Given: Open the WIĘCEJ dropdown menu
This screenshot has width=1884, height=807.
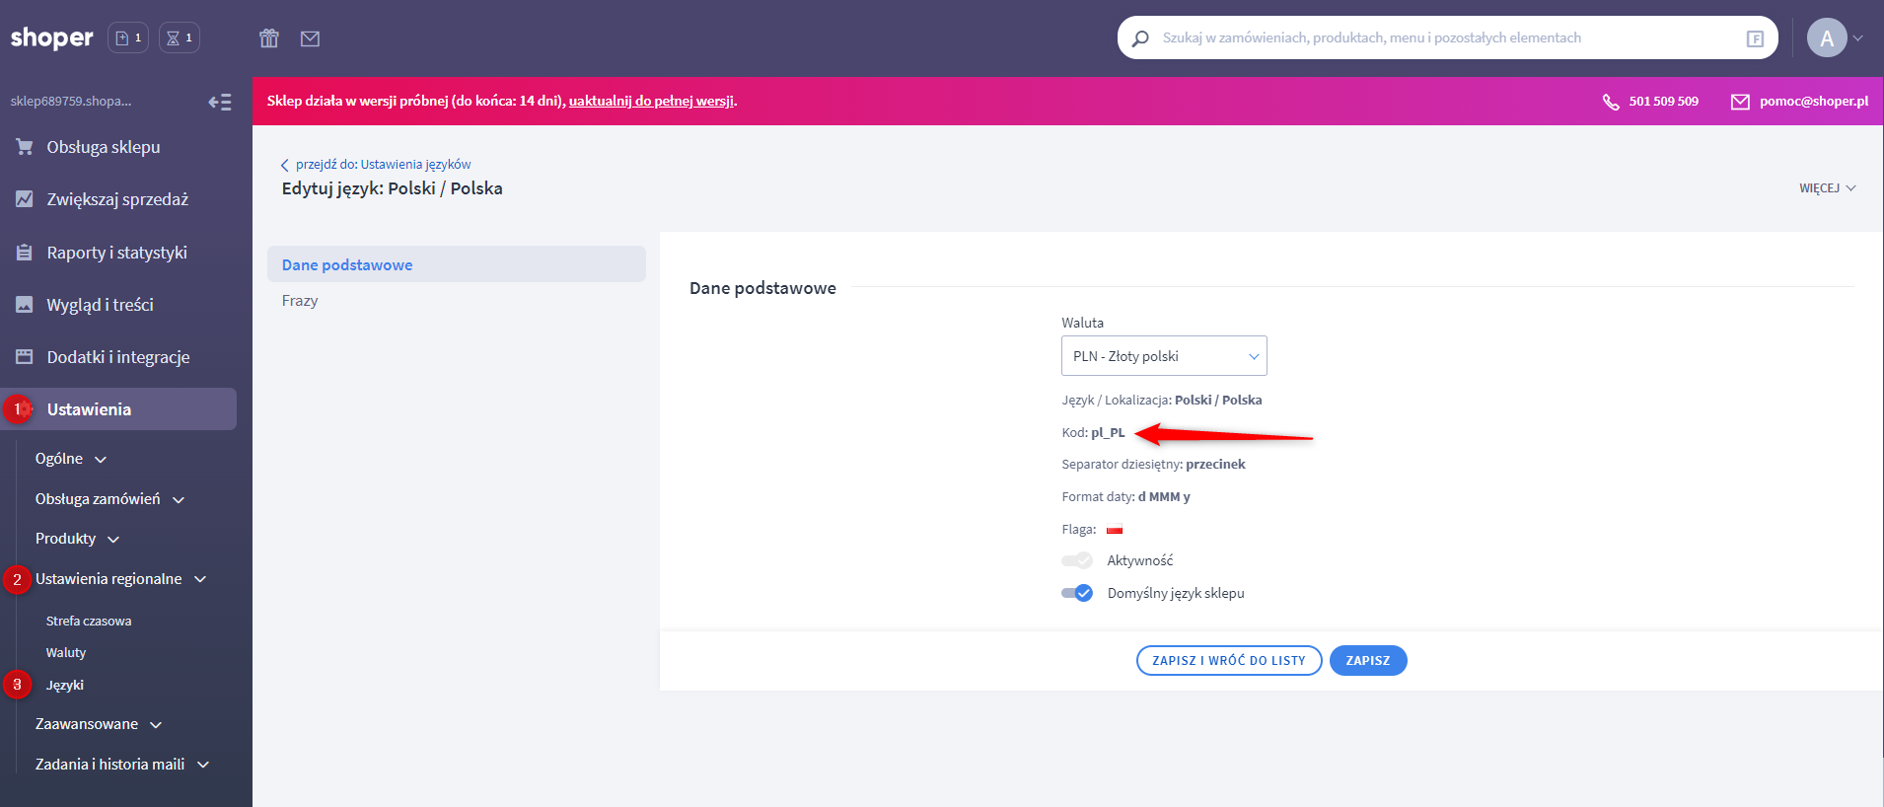Looking at the screenshot, I should pos(1827,188).
